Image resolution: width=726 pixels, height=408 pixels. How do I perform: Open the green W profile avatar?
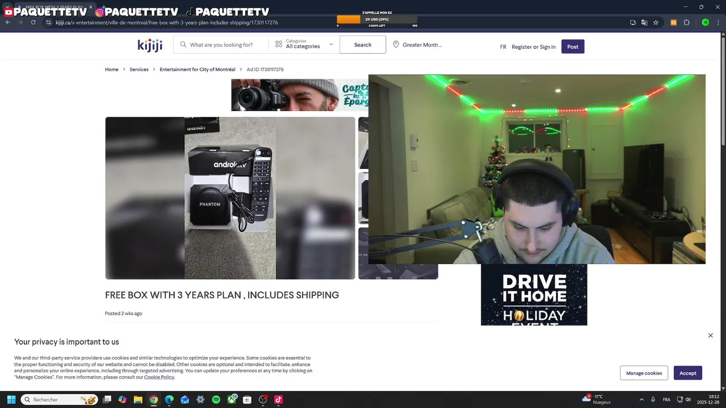(x=705, y=23)
